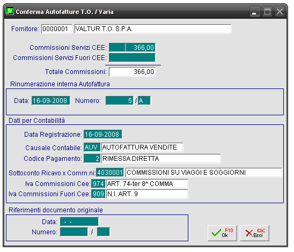Edit the Data Registrazione field

(x=103, y=135)
